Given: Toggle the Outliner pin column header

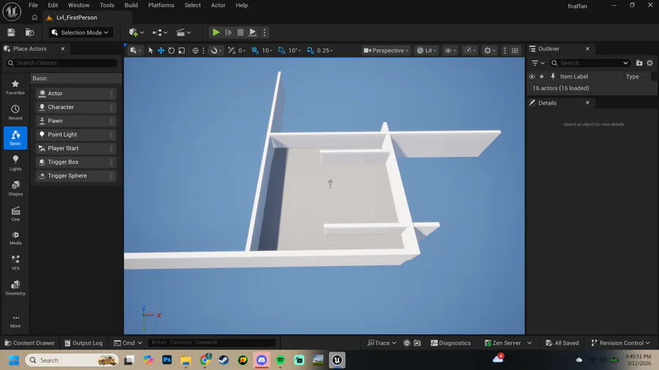Looking at the screenshot, I should coord(553,76).
